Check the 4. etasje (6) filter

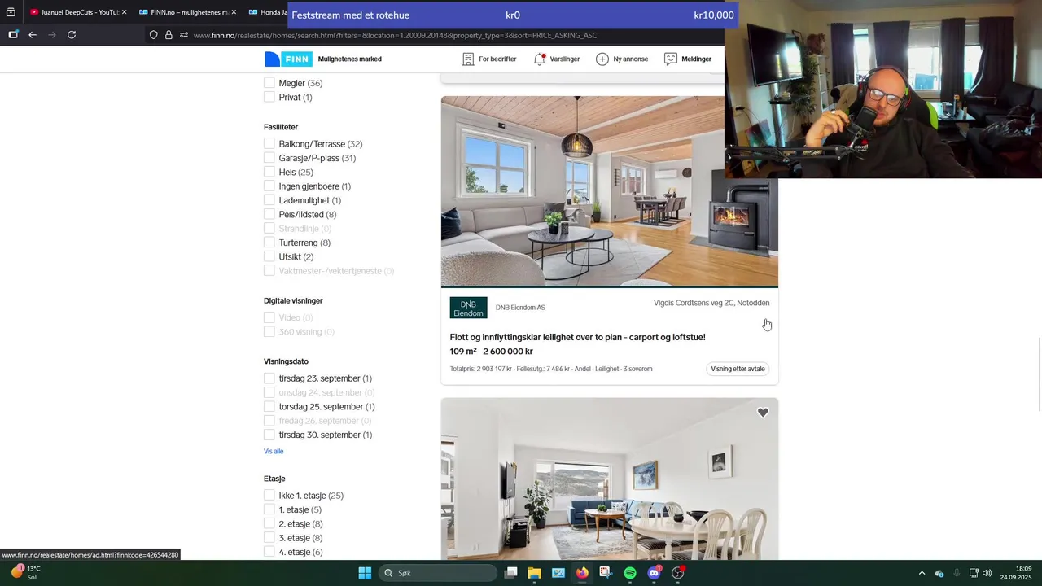coord(269,552)
